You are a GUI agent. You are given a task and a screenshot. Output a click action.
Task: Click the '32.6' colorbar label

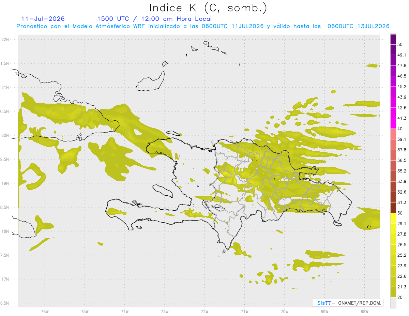tap(402, 192)
